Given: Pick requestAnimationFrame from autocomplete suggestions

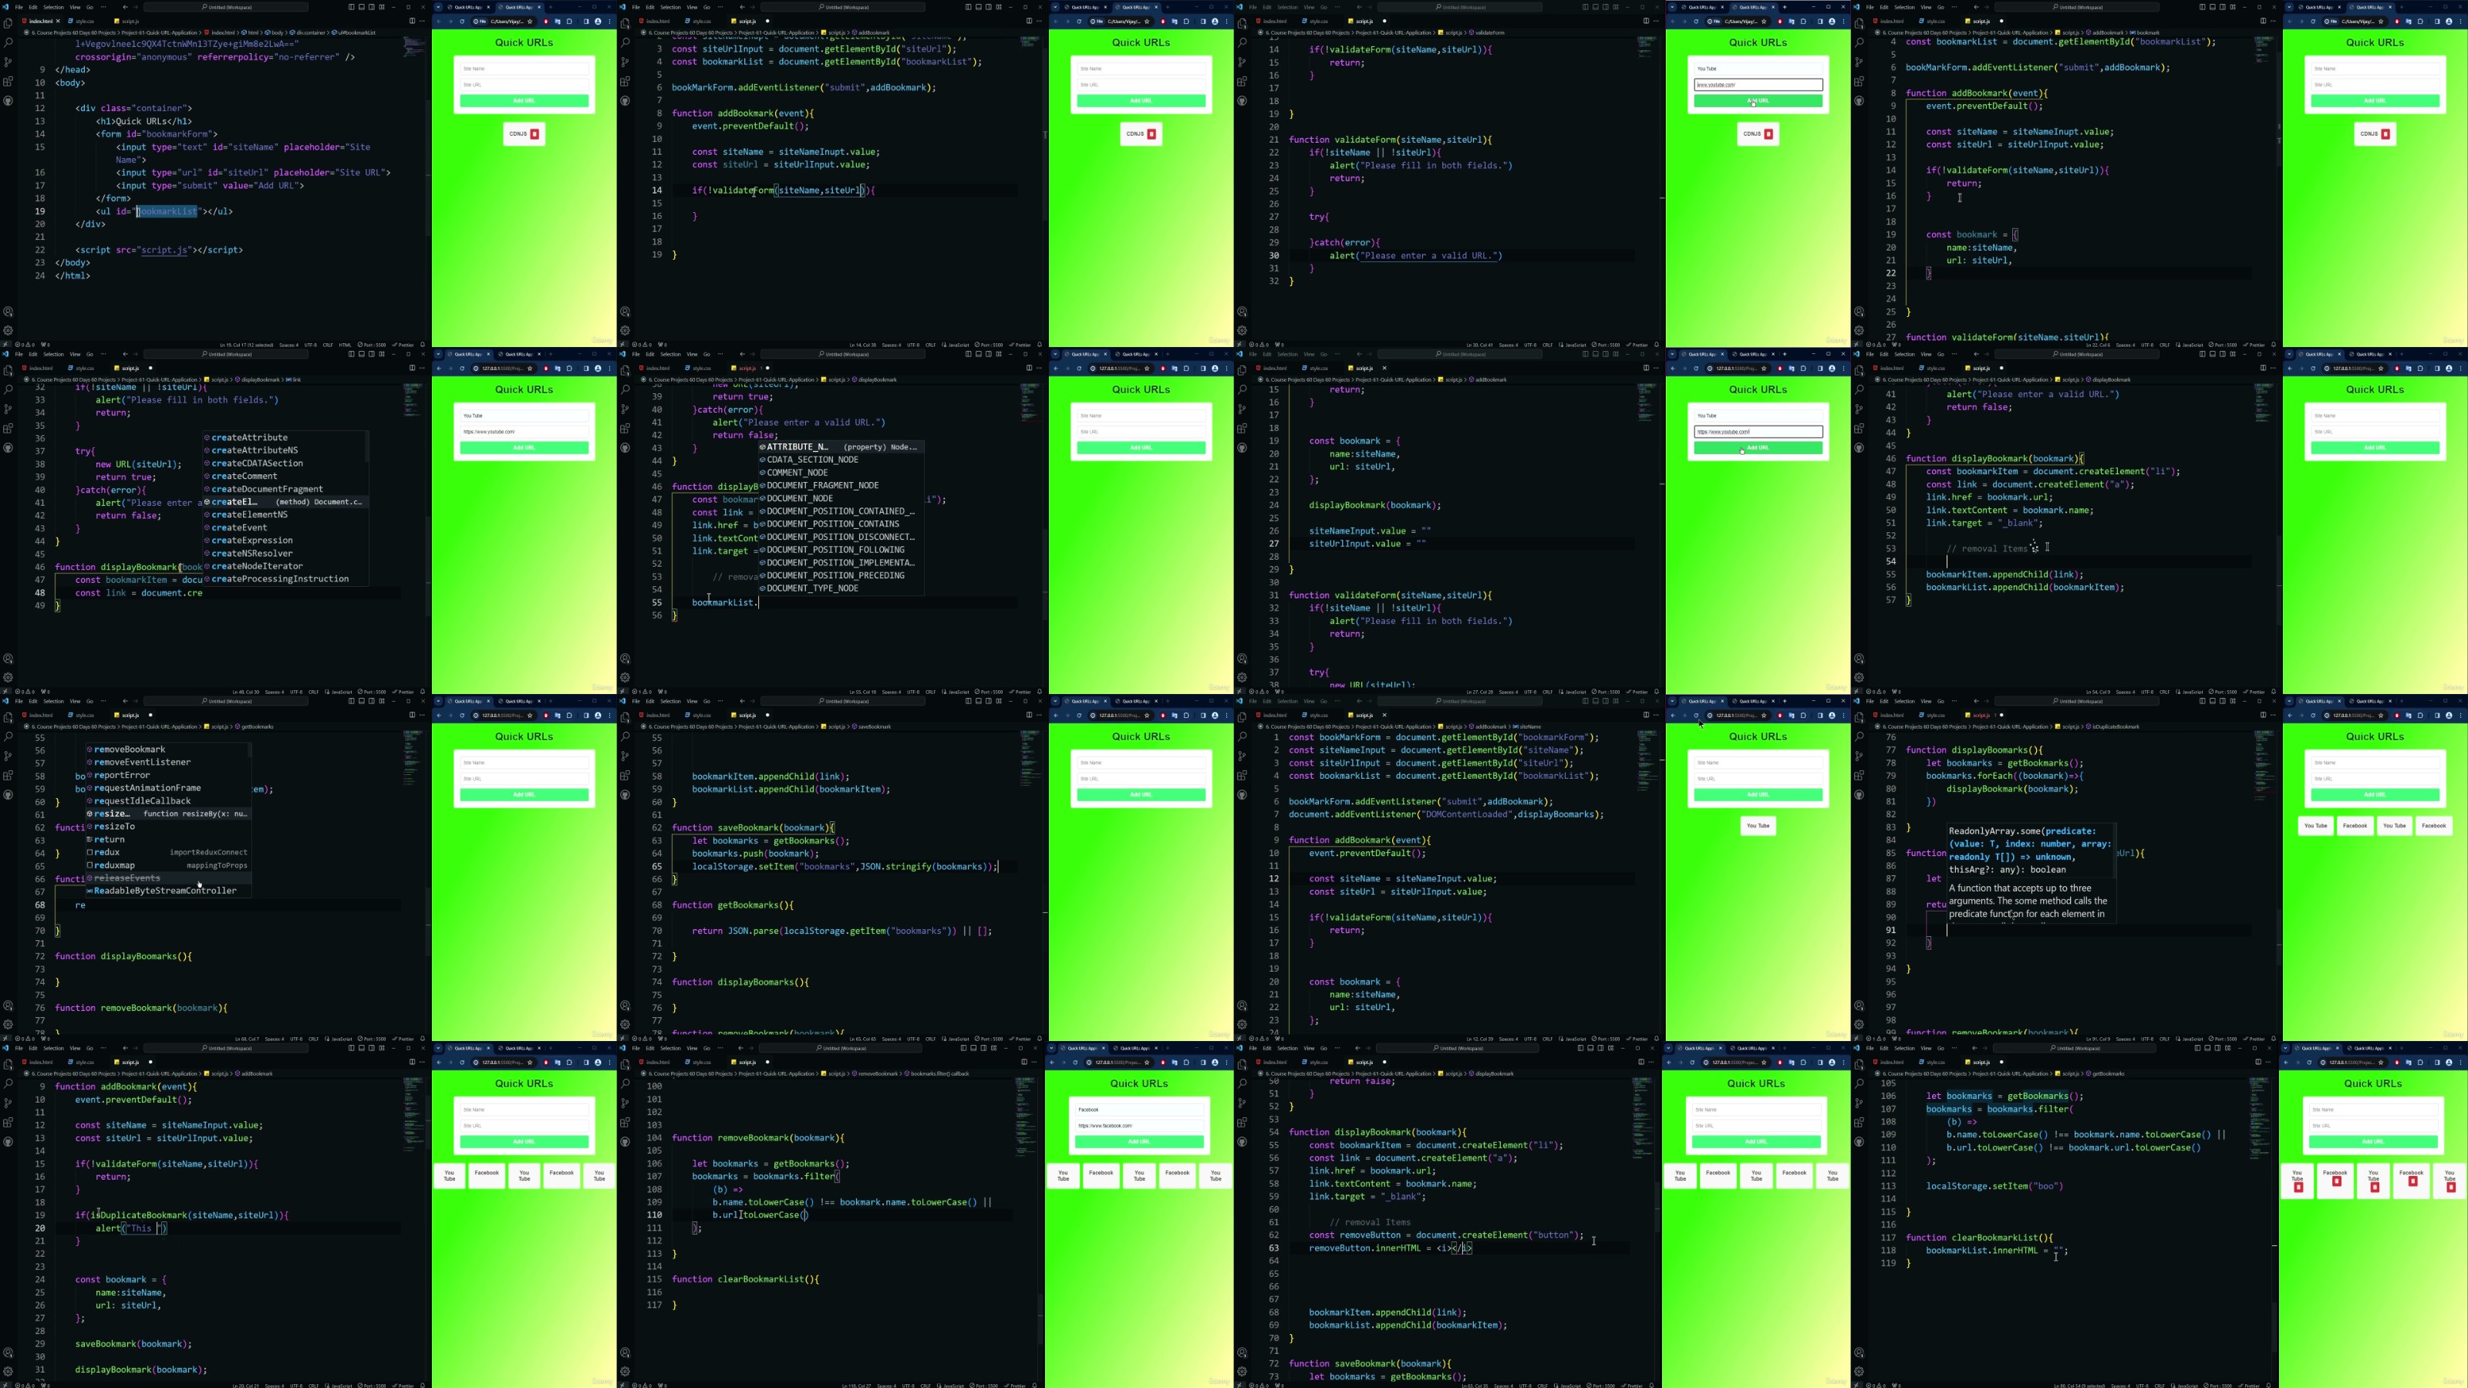Looking at the screenshot, I should pos(147,787).
